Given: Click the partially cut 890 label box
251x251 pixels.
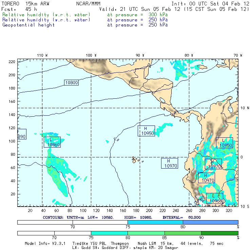Looking at the screenshot, I should click(x=22, y=134).
